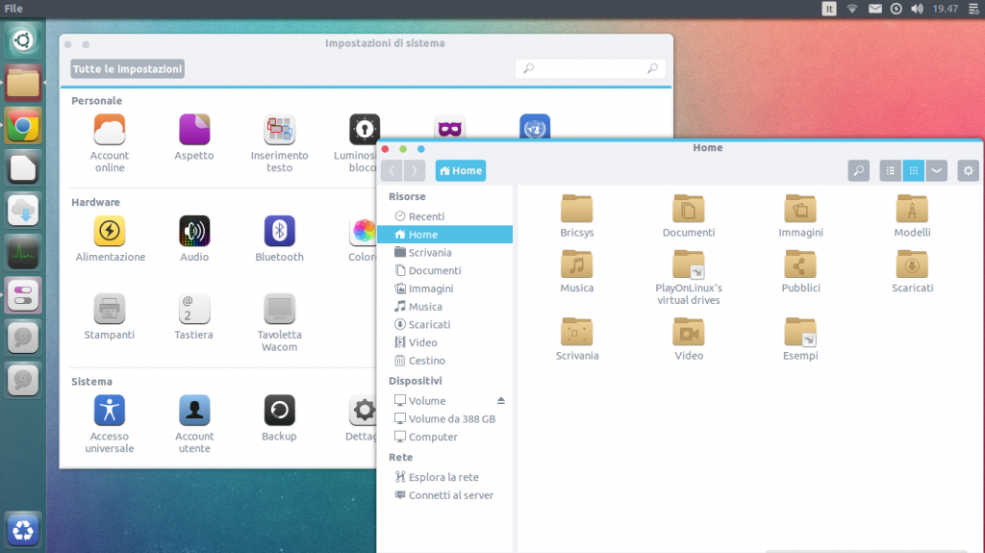Open the Tastiera keyboard settings
Screen dimensions: 985x553
click(194, 310)
